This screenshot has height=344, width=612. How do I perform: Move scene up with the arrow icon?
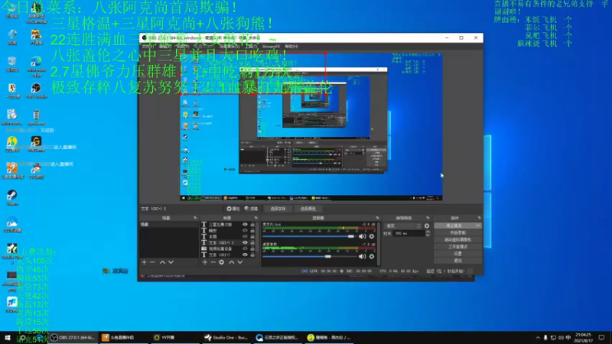[x=162, y=262]
